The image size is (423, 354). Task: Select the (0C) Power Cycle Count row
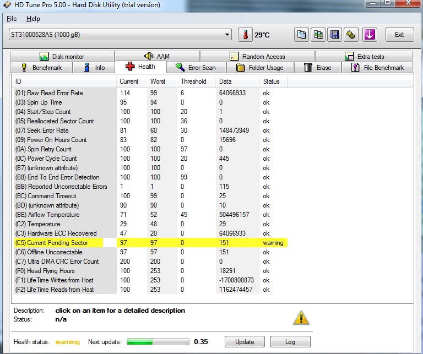coord(150,159)
